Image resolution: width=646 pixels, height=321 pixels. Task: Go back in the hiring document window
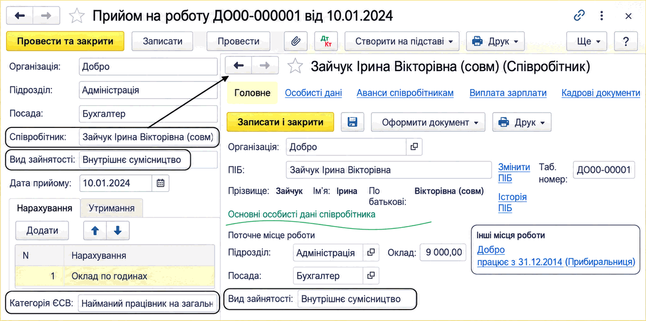[20, 16]
